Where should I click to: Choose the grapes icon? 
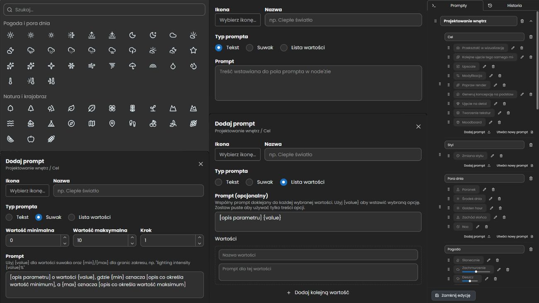(x=193, y=124)
